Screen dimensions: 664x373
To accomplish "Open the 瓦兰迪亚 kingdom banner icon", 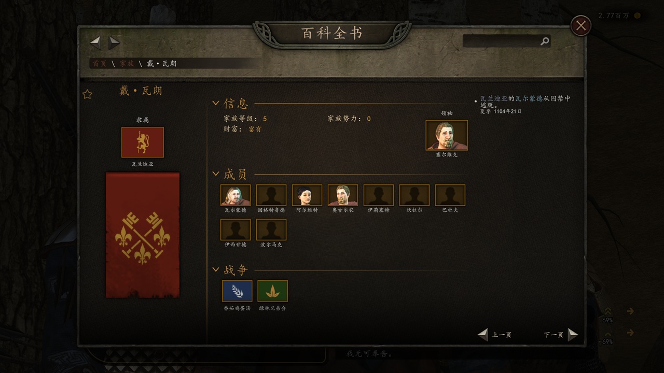I will tap(143, 142).
